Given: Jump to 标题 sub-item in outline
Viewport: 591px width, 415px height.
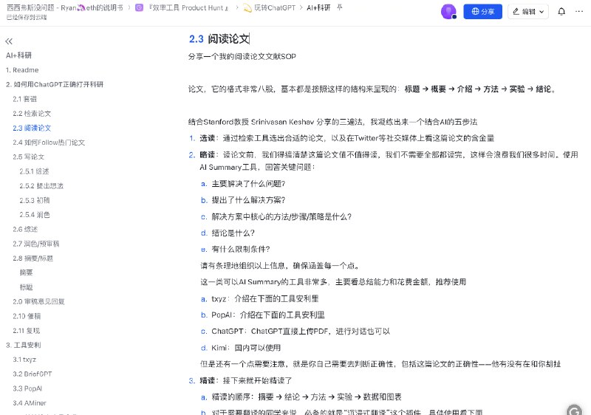Looking at the screenshot, I should 27,287.
